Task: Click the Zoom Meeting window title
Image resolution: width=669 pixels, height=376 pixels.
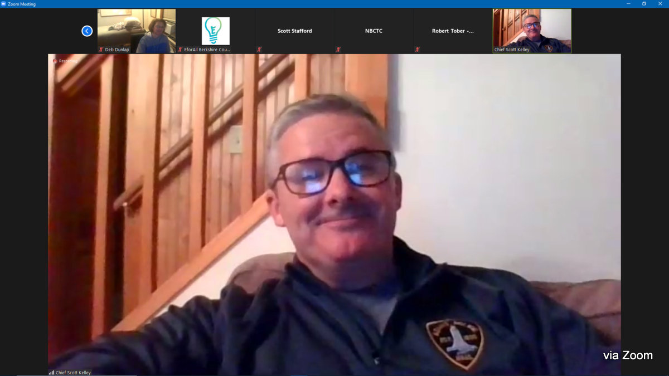Action: point(22,4)
